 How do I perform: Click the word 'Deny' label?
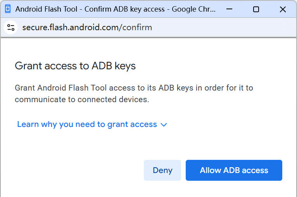point(162,170)
